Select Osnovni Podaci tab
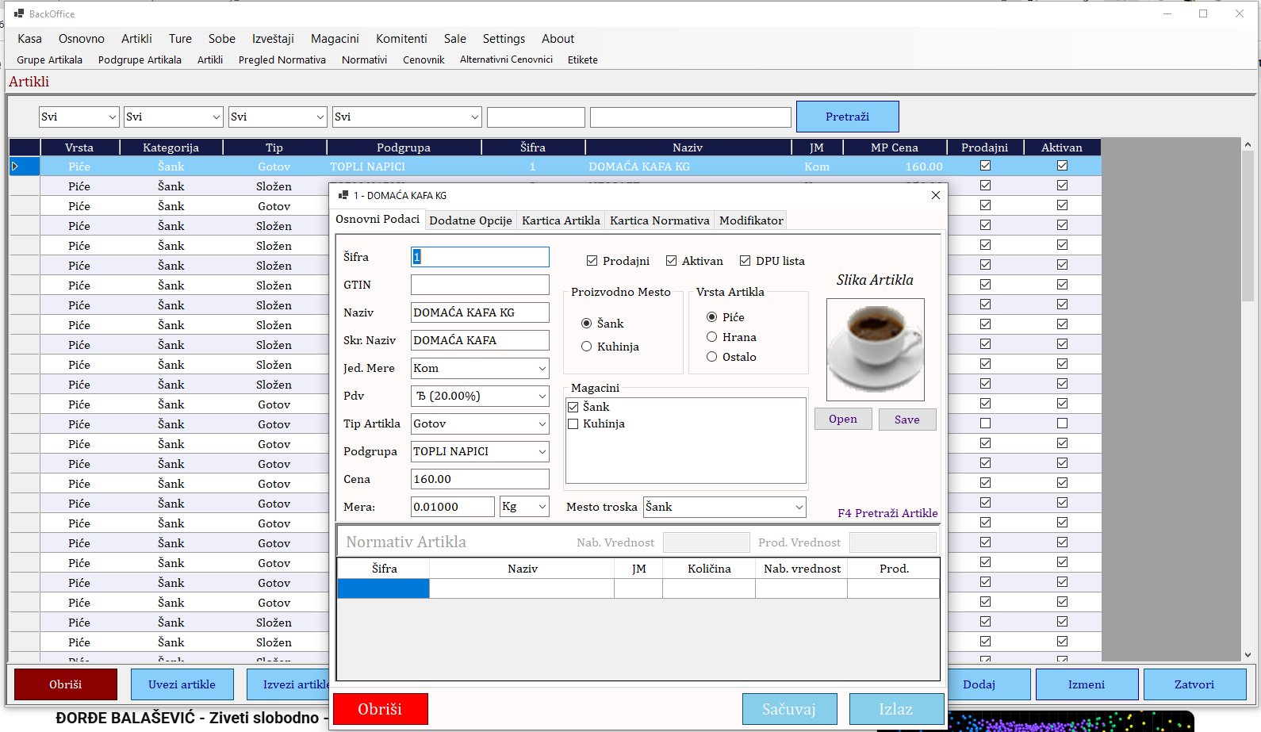 (x=378, y=219)
